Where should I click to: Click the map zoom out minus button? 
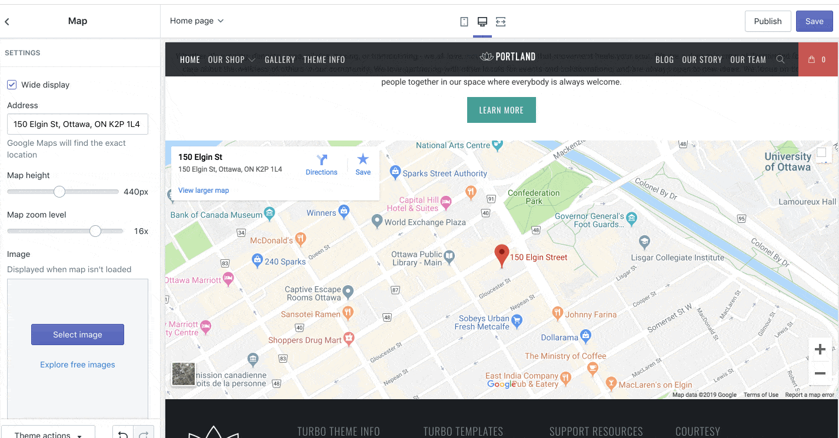coord(820,373)
